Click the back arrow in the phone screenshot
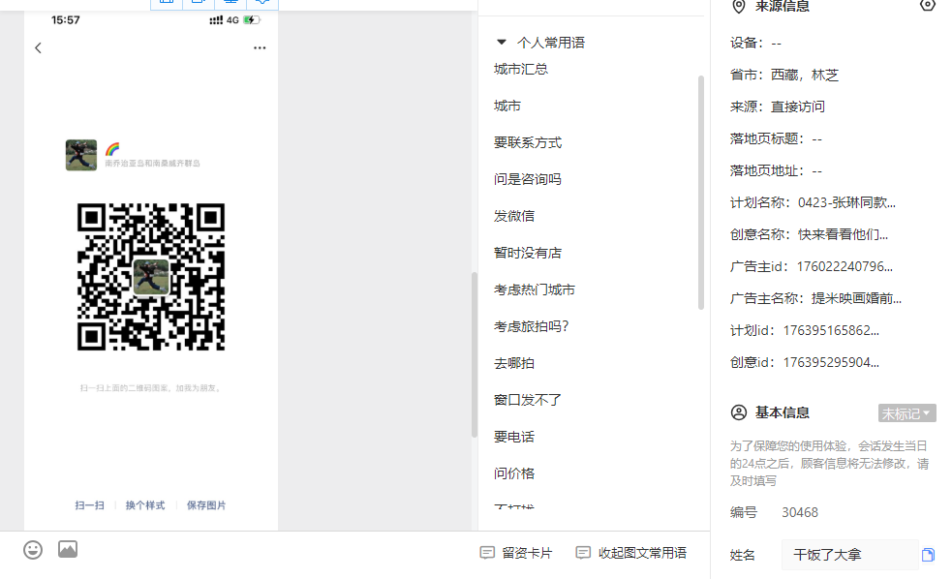Screen dimensions: 952x579 click(x=38, y=48)
